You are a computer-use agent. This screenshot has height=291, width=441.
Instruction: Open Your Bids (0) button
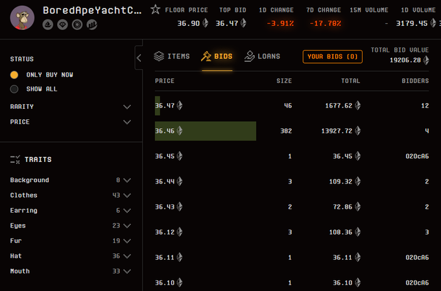point(333,56)
